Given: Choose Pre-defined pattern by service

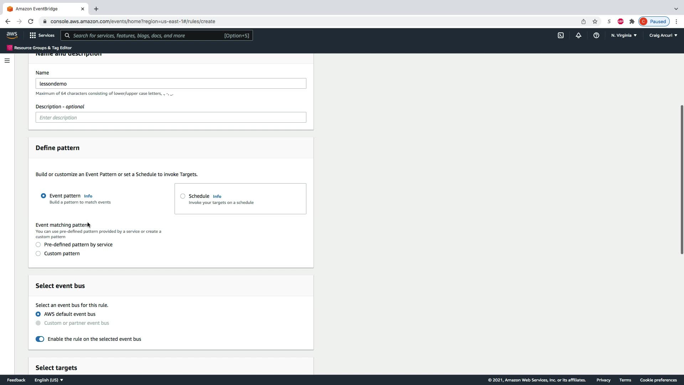Looking at the screenshot, I should [x=38, y=245].
